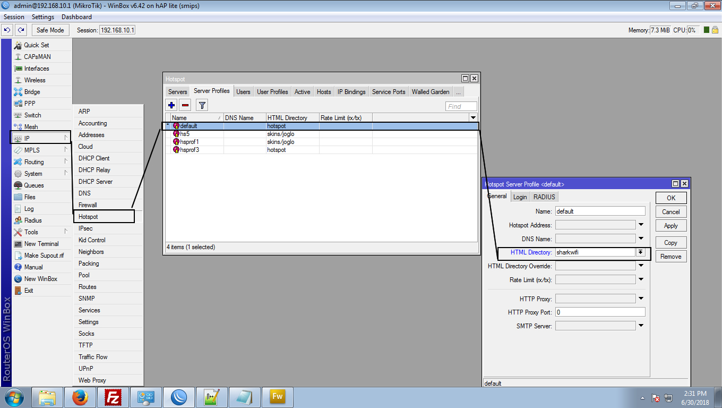Switch to Servers tab in Hotspot
The image size is (722, 408).
click(178, 92)
